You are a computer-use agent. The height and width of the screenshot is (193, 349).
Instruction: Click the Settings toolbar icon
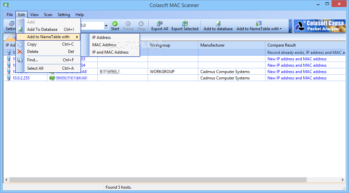point(11,23)
